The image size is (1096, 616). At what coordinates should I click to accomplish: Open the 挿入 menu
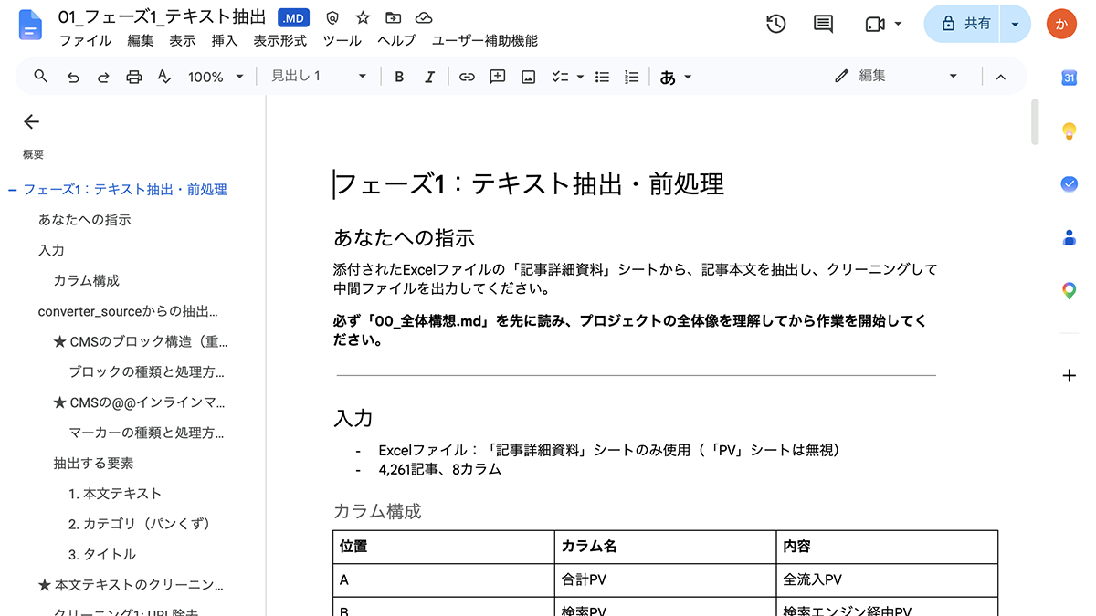point(225,41)
